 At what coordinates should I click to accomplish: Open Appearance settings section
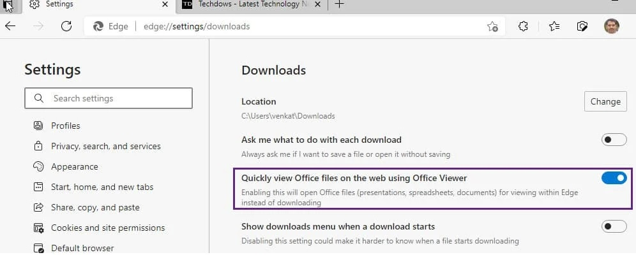click(x=74, y=167)
